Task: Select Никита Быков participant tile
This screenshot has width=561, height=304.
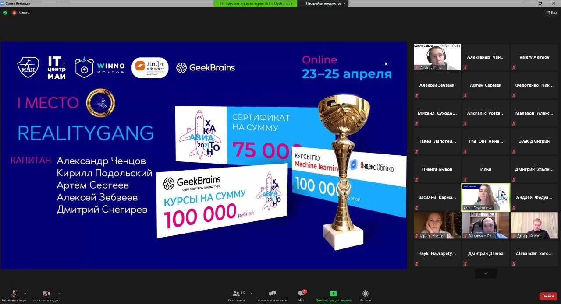Action: pyautogui.click(x=437, y=169)
